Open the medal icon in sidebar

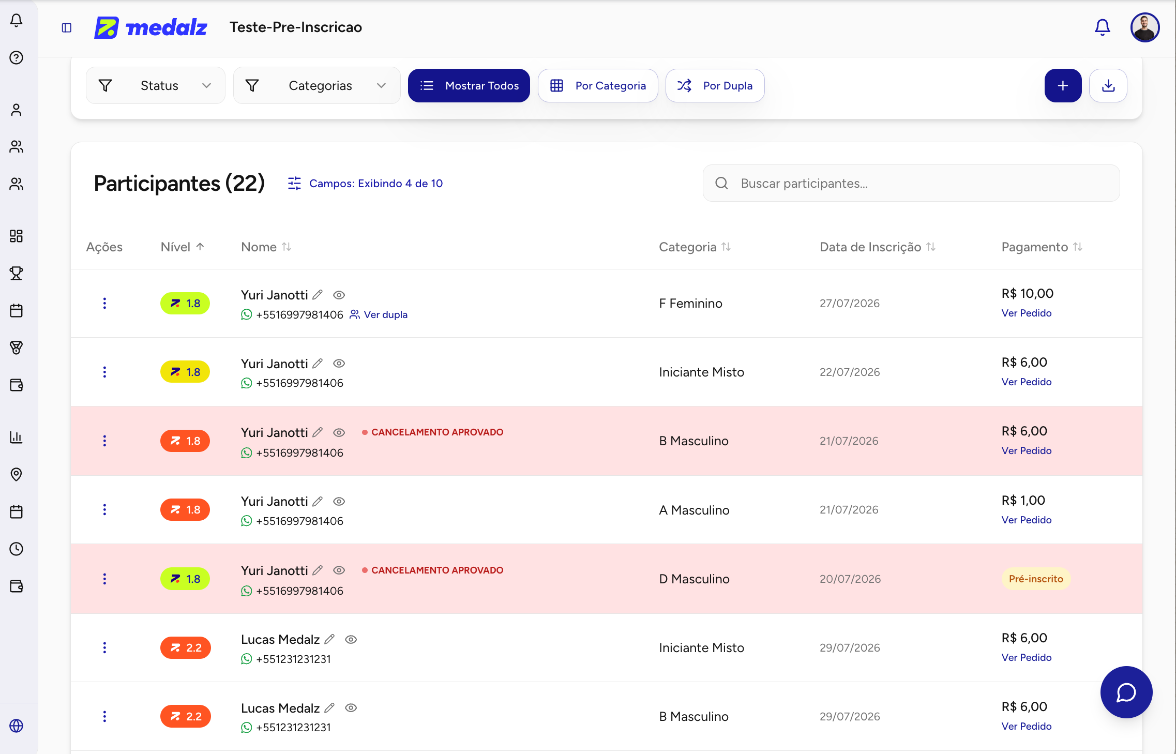(x=17, y=348)
